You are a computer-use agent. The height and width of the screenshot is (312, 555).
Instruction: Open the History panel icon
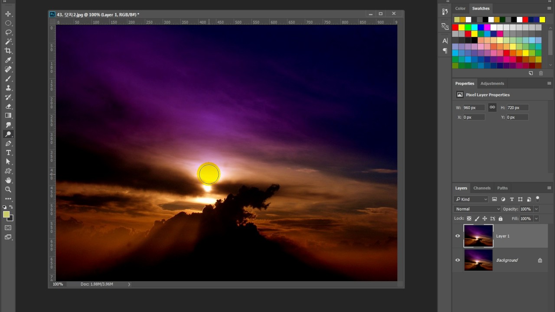pos(445,12)
